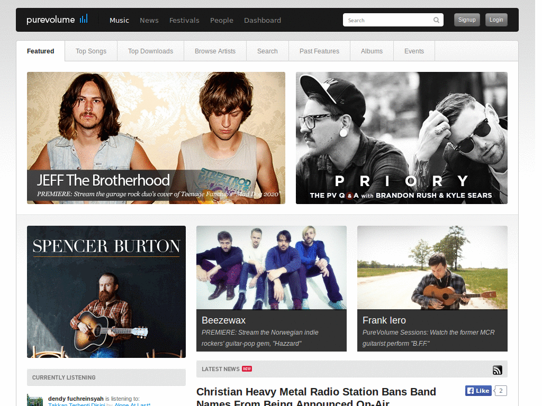Open the News navigation item
Image resolution: width=542 pixels, height=406 pixels.
point(149,21)
